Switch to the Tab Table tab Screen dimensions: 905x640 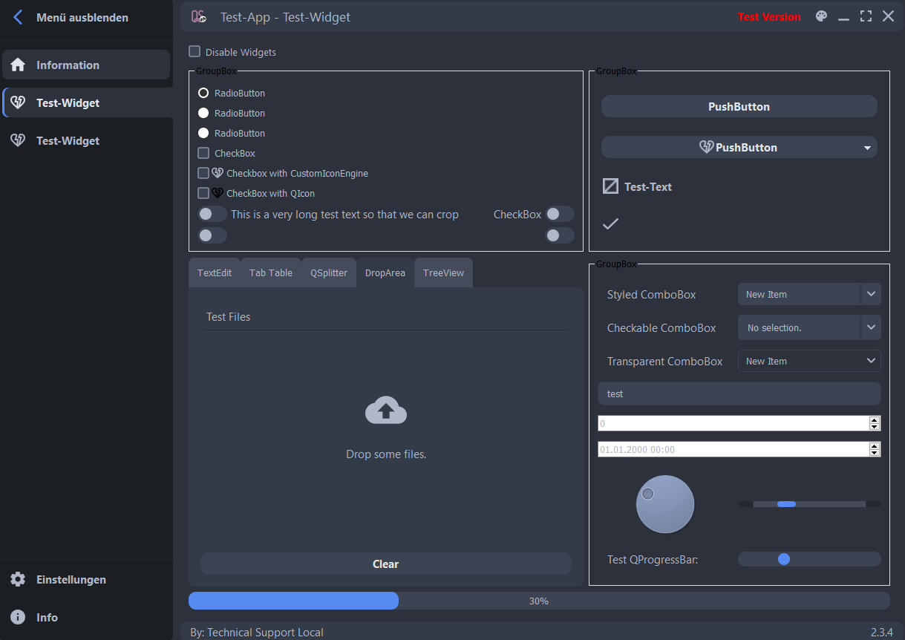tap(270, 272)
